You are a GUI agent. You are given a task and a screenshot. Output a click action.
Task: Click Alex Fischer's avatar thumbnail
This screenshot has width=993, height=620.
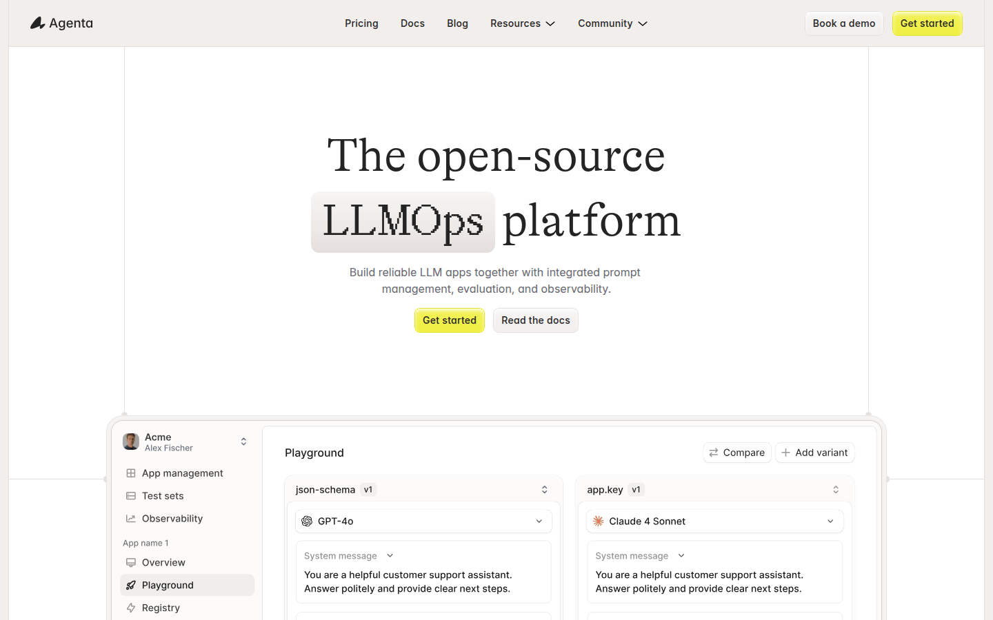(131, 442)
